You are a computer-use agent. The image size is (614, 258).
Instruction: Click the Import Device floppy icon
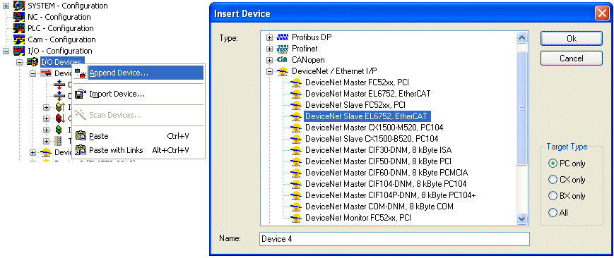pyautogui.click(x=81, y=94)
